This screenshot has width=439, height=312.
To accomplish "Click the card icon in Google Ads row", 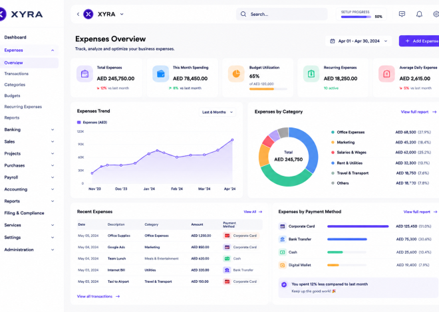I will click(x=227, y=247).
